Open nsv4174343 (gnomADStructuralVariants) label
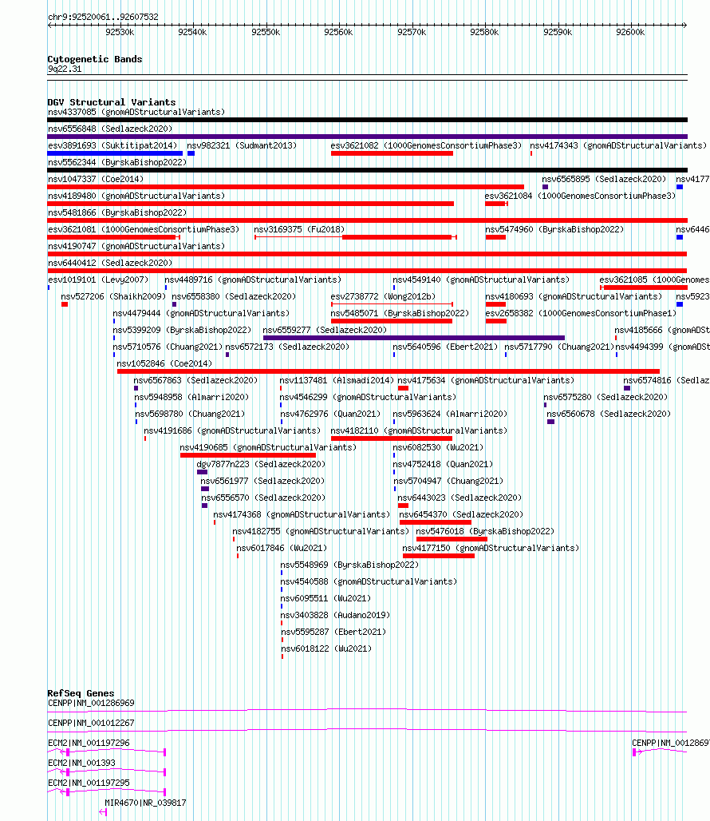Viewport: 710px width, 821px height. click(x=618, y=145)
